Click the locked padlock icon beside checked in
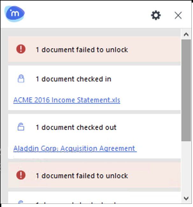Viewport: 193px width, 207px height. pyautogui.click(x=21, y=79)
